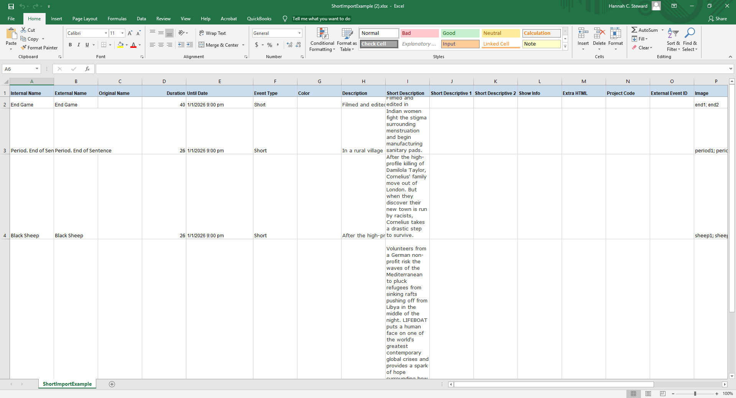Viewport: 736px width, 398px height.
Task: Click the Borders icon
Action: click(x=103, y=45)
